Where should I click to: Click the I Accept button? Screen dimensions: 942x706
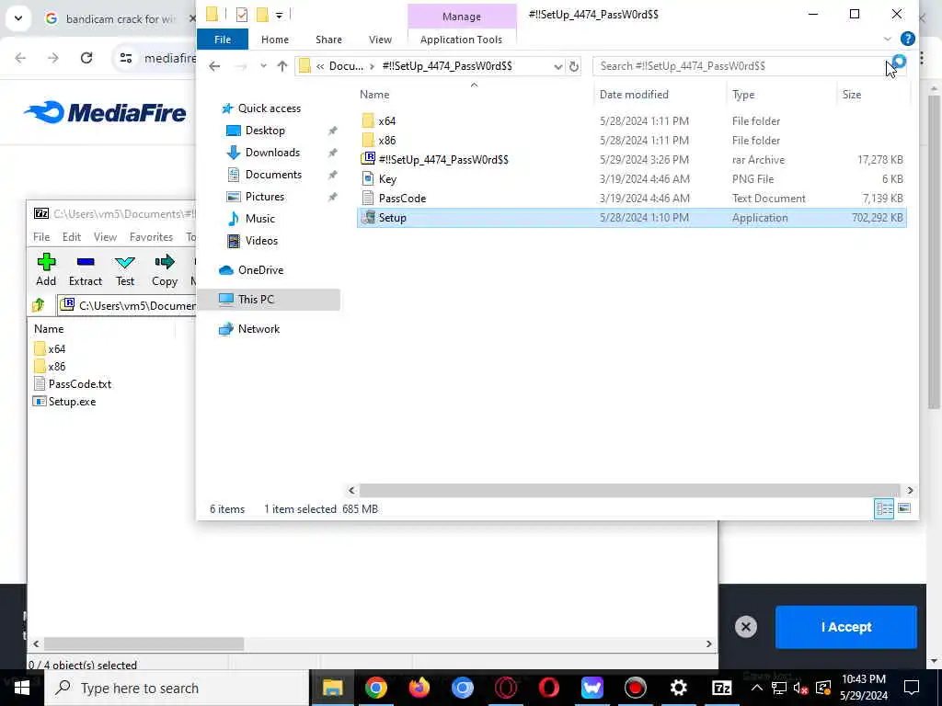click(x=846, y=627)
